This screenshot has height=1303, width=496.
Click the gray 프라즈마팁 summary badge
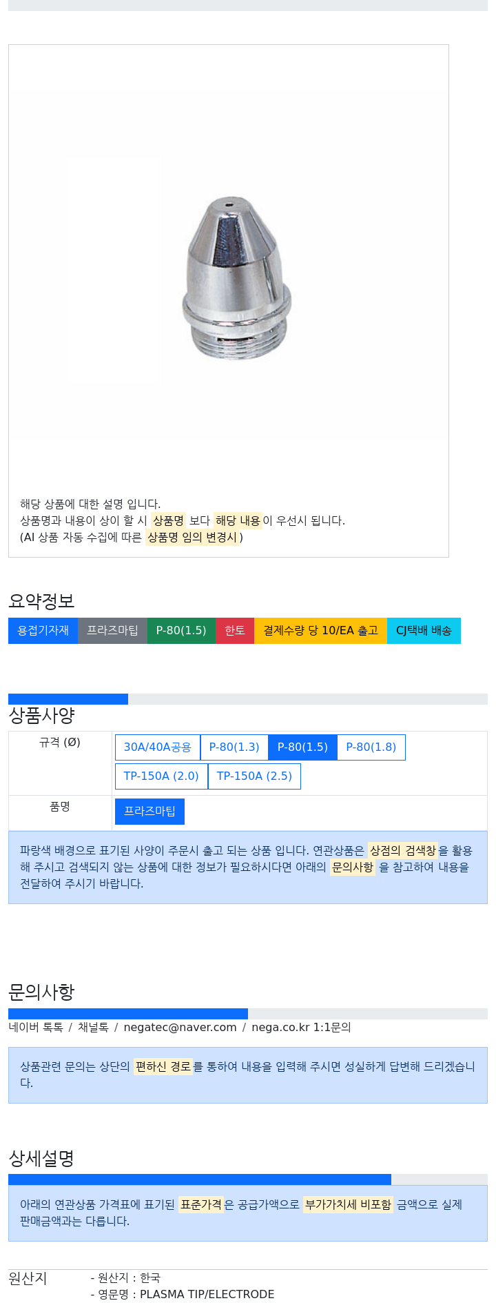112,631
